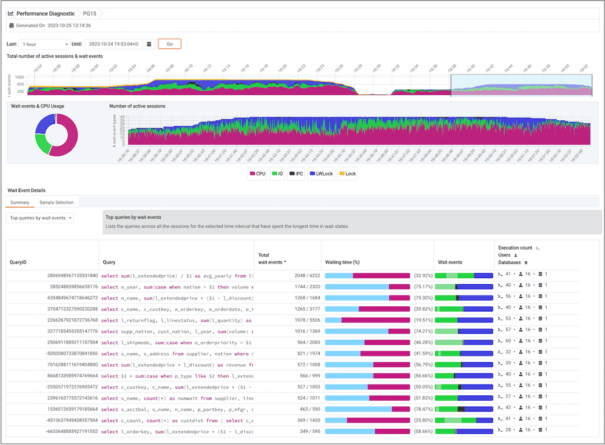Click the terminal icon beside Execution count header
Image resolution: width=605 pixels, height=445 pixels.
(x=538, y=248)
